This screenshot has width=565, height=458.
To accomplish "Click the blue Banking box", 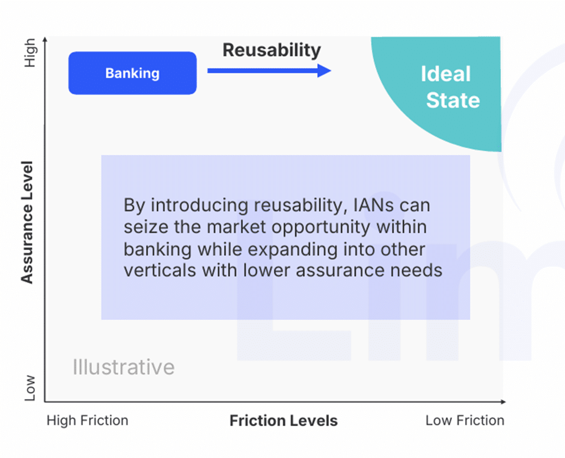I will tap(133, 73).
